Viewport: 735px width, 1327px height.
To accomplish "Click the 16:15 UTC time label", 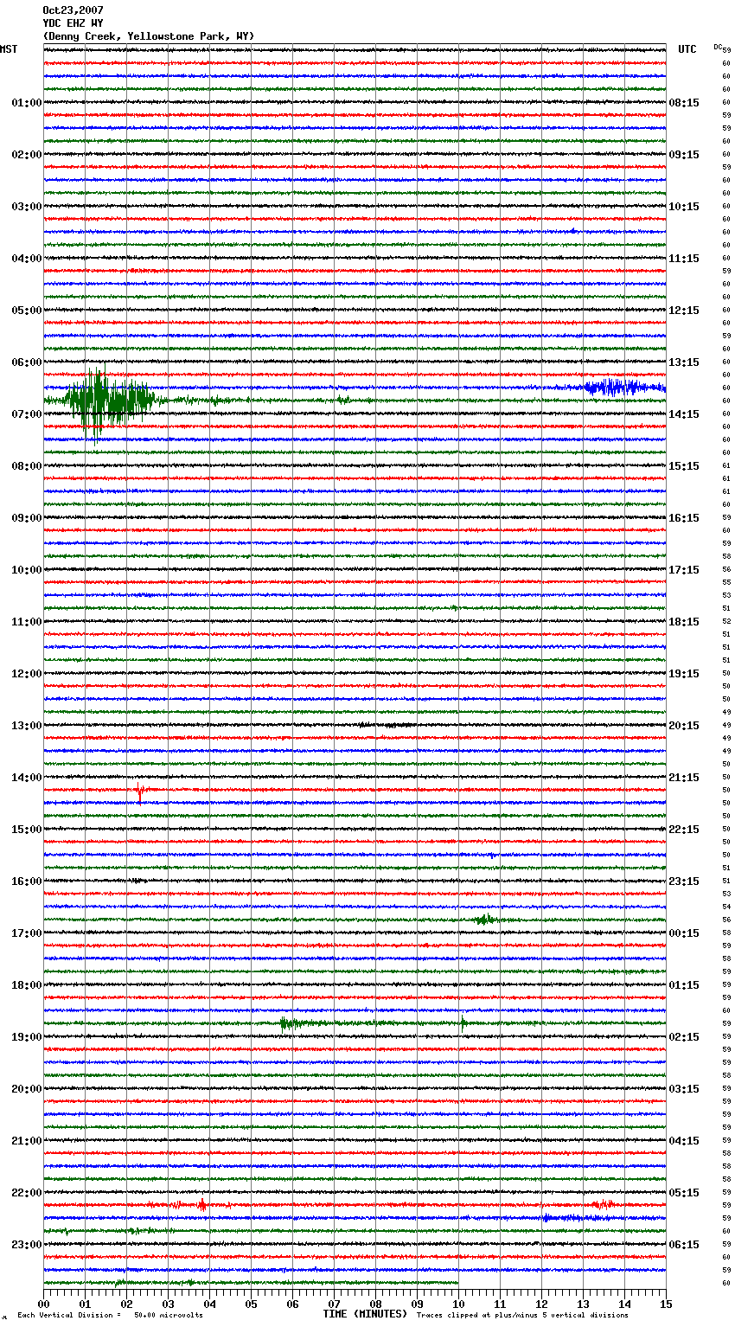I will 684,518.
